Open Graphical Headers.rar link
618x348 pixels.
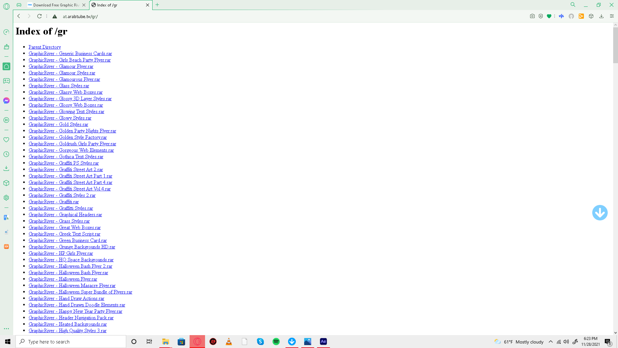pyautogui.click(x=65, y=215)
